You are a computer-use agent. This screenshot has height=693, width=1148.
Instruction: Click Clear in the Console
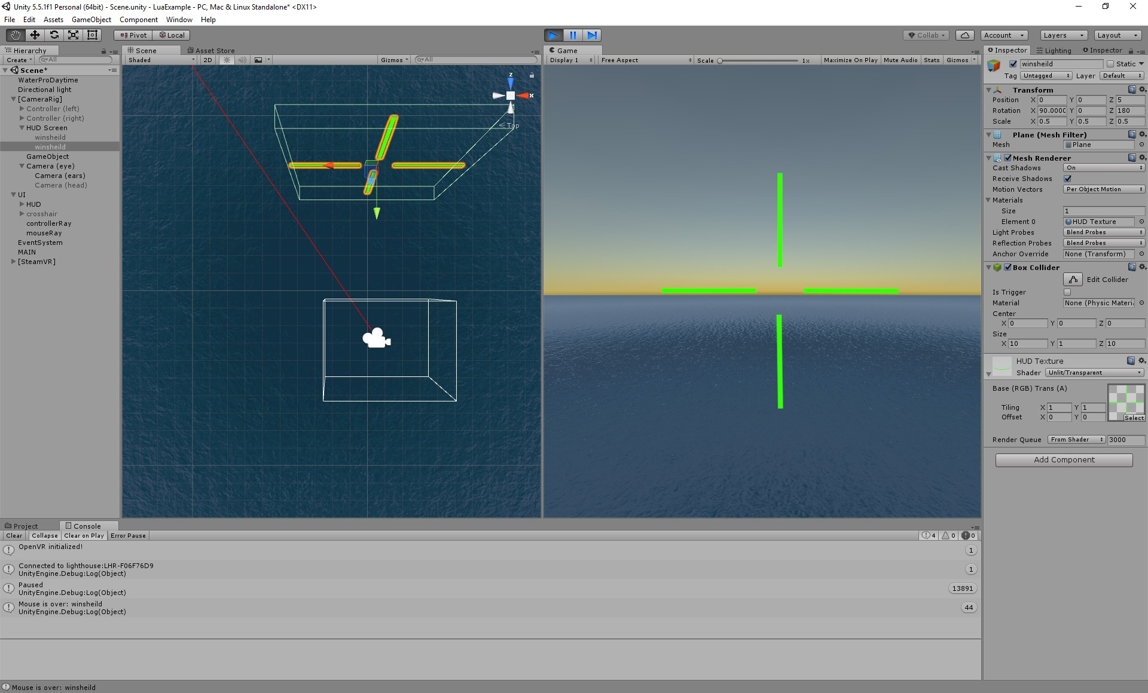pos(14,536)
